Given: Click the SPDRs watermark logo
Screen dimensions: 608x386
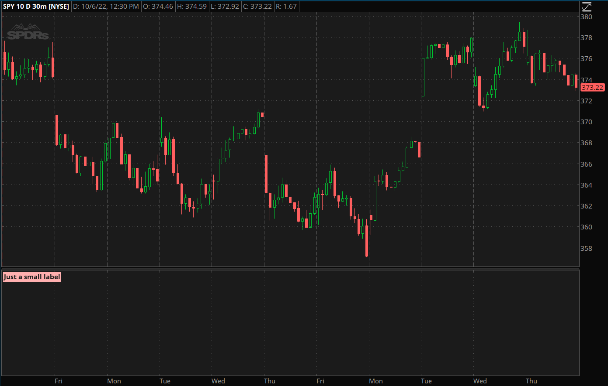Looking at the screenshot, I should (28, 32).
